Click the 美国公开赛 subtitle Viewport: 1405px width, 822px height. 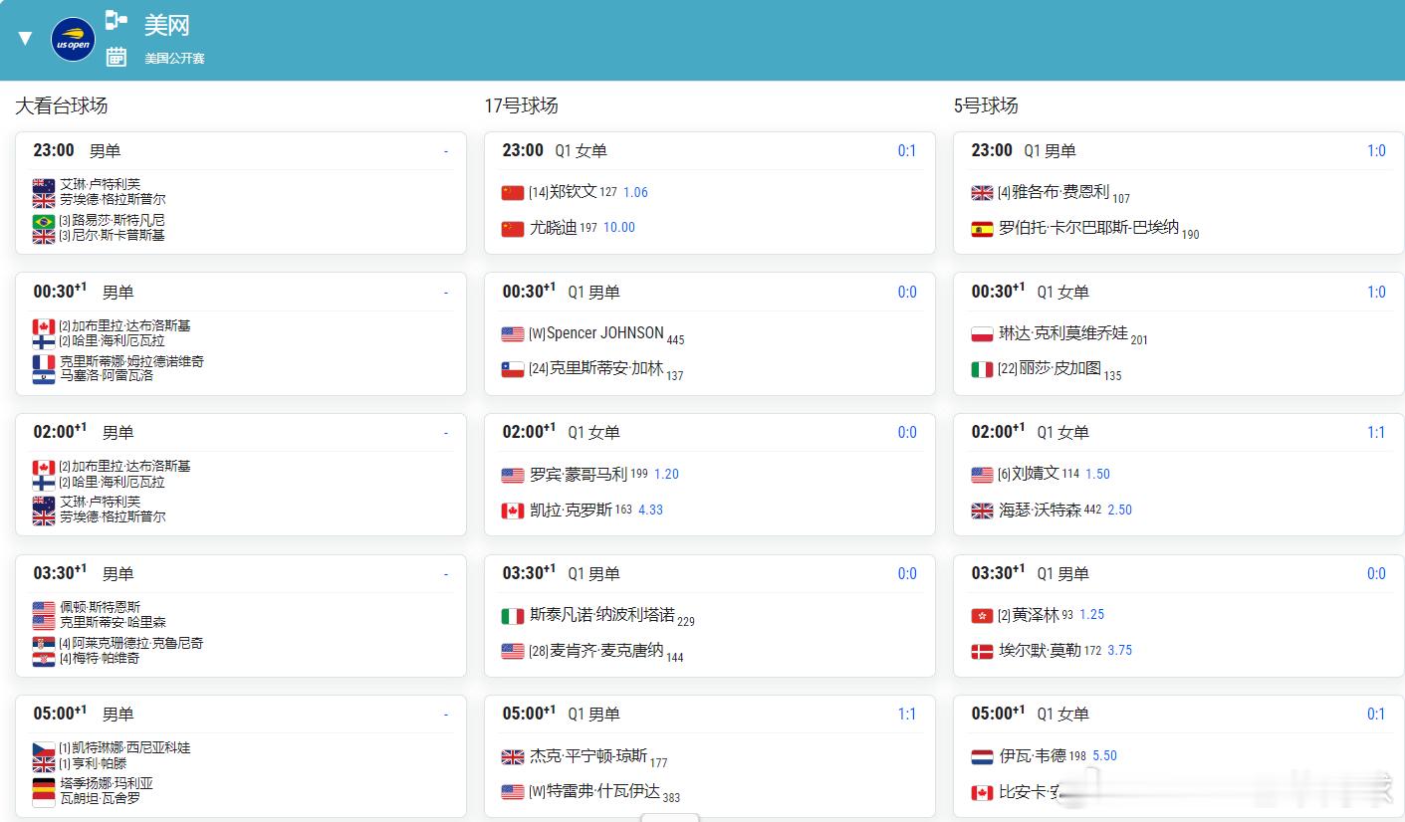174,59
